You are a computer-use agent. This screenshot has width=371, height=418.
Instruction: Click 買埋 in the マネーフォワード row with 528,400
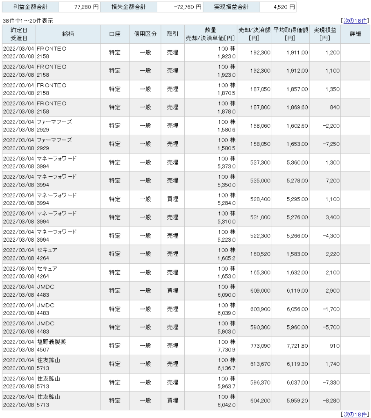(173, 199)
